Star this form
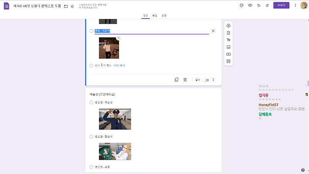309x174 pixels. (x=72, y=6)
